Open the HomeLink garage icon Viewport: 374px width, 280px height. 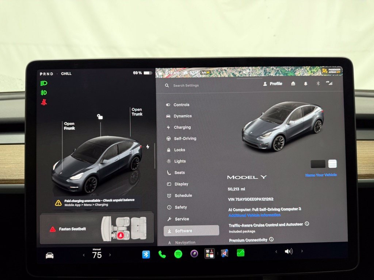[293, 83]
